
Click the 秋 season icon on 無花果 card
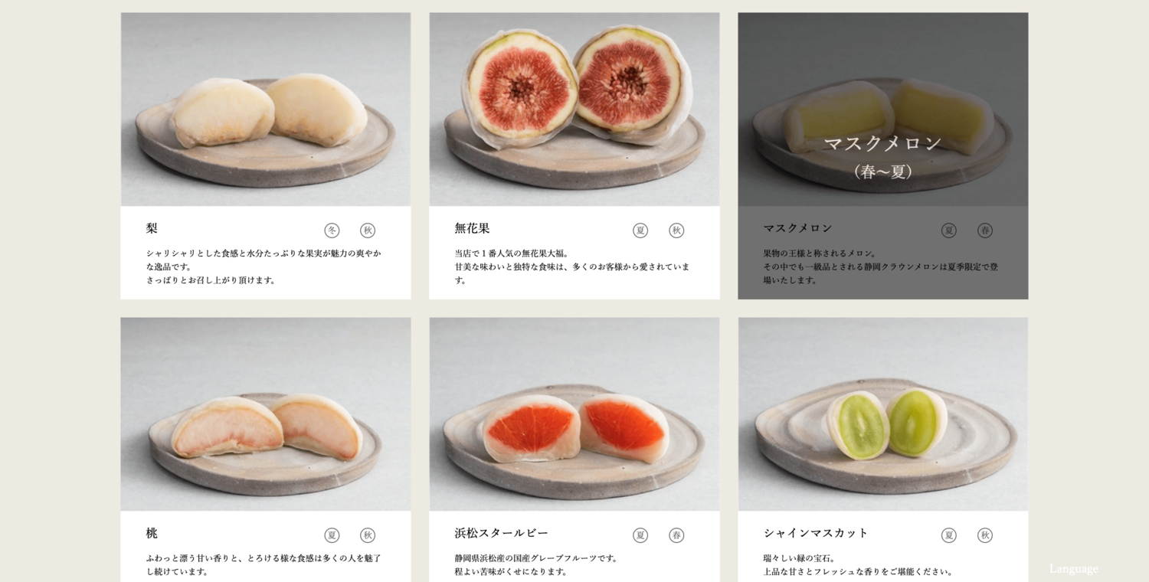pyautogui.click(x=676, y=231)
